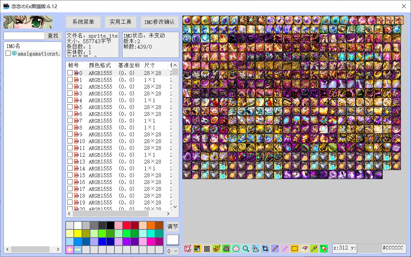Click the cat paw tool icon
Image resolution: width=411 pixels, height=257 pixels.
click(x=236, y=249)
